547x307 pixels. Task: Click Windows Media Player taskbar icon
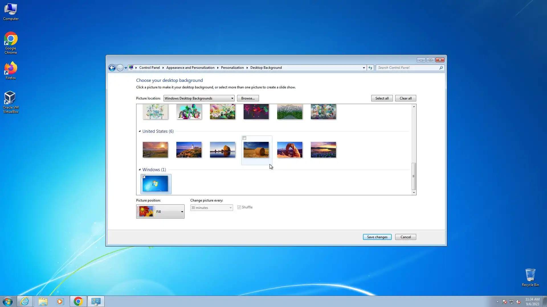click(x=60, y=301)
